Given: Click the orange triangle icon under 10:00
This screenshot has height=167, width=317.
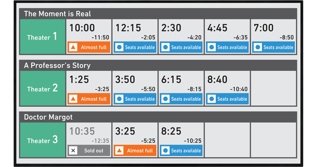Looking at the screenshot, I should (x=73, y=47).
